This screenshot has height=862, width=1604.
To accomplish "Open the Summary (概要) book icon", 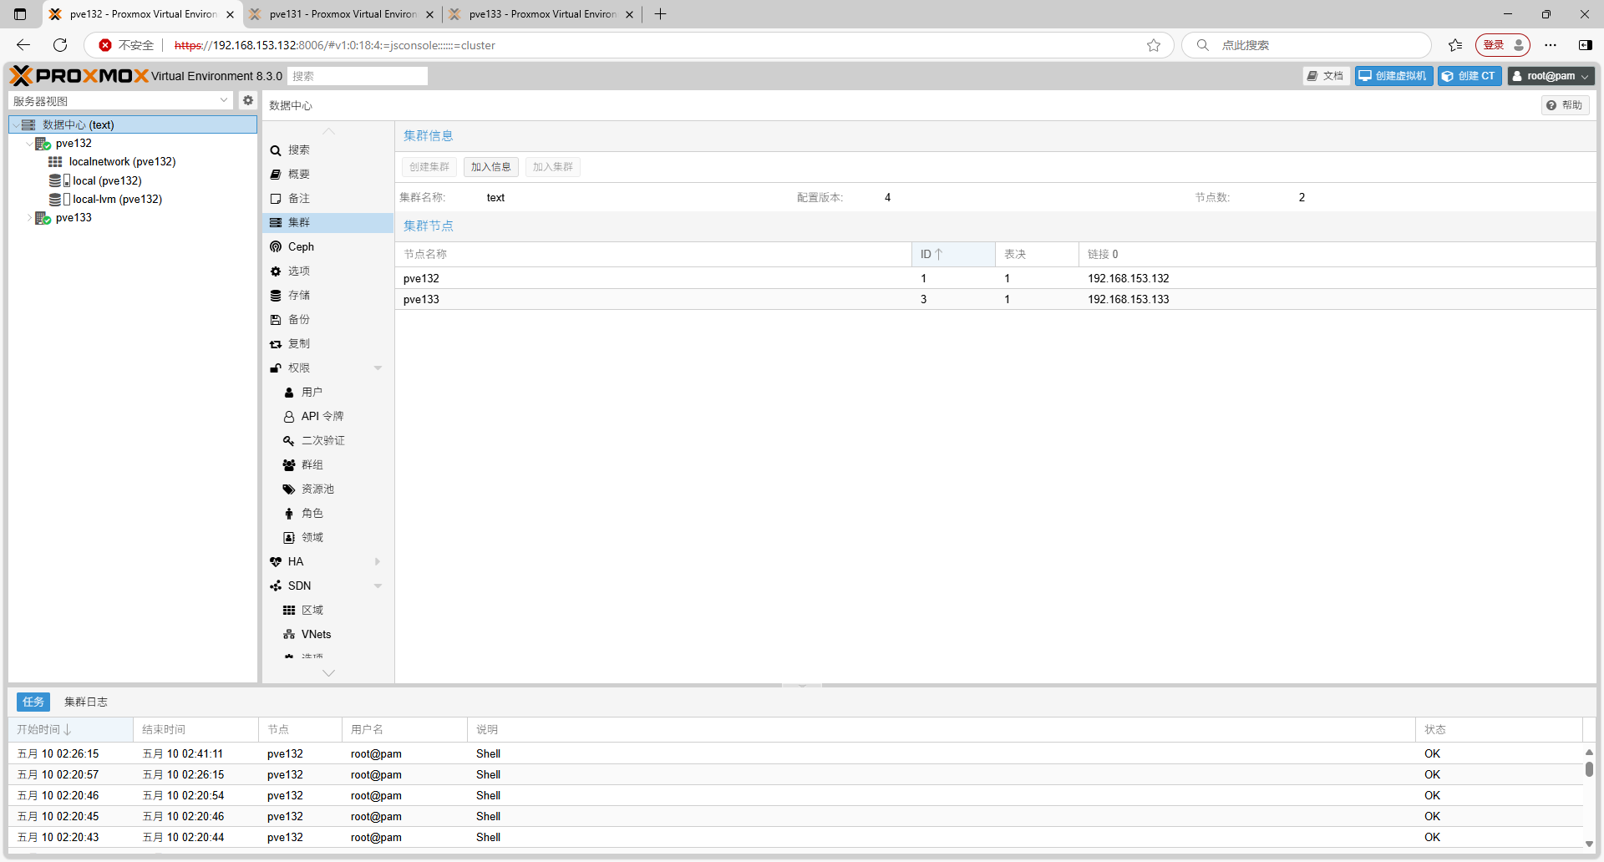I will click(276, 175).
